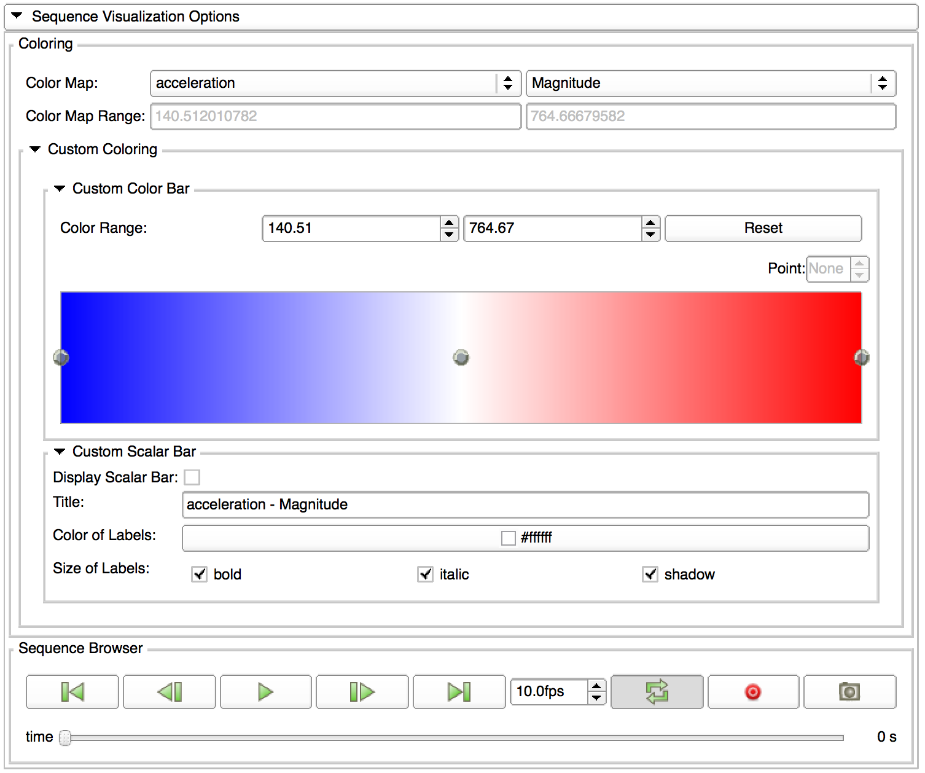Click the Reset color range button
Image resolution: width=925 pixels, height=773 pixels.
pyautogui.click(x=763, y=229)
